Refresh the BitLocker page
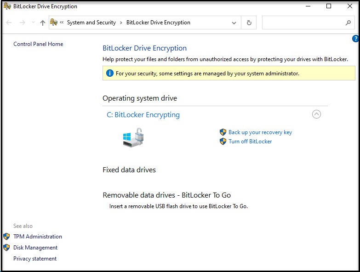 [249, 23]
